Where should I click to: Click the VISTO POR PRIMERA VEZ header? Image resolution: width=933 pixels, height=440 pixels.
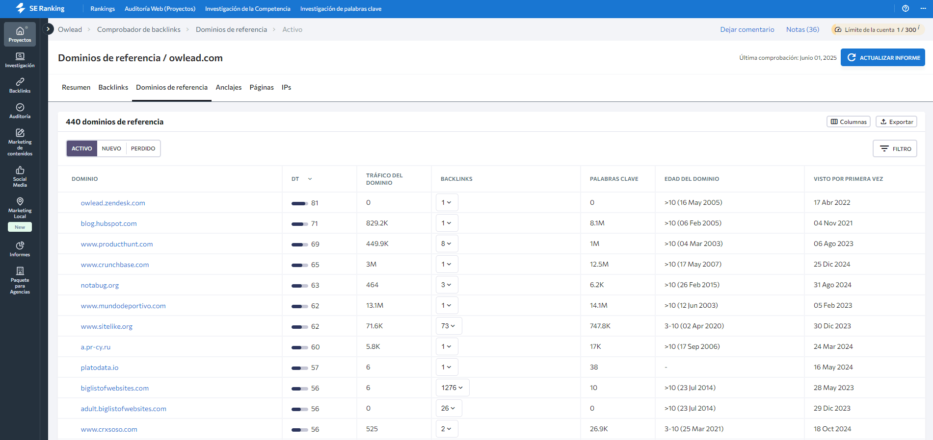pyautogui.click(x=848, y=179)
